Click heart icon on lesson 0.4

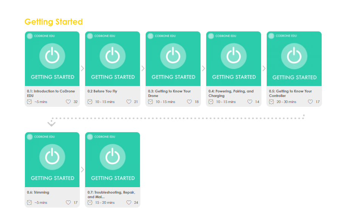click(250, 102)
